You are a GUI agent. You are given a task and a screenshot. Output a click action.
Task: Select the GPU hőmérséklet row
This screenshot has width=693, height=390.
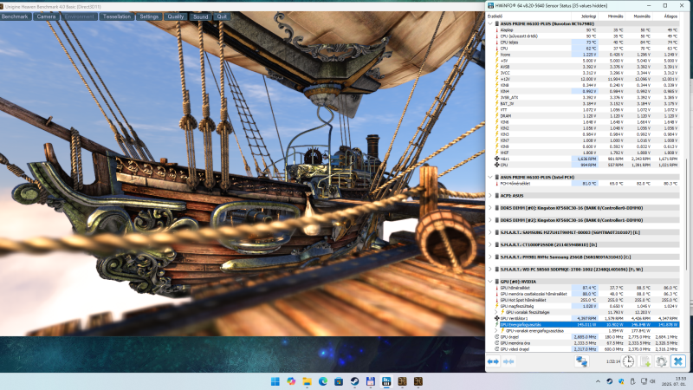588,288
